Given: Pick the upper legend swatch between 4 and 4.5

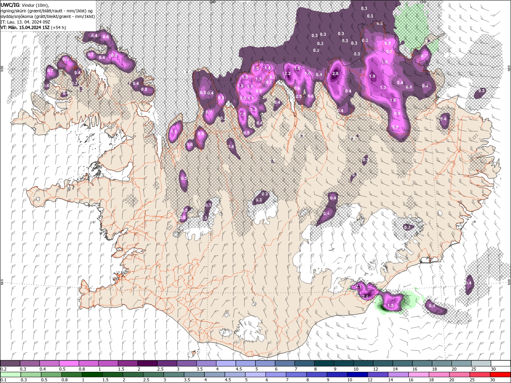Looking at the screenshot, I should [x=226, y=363].
